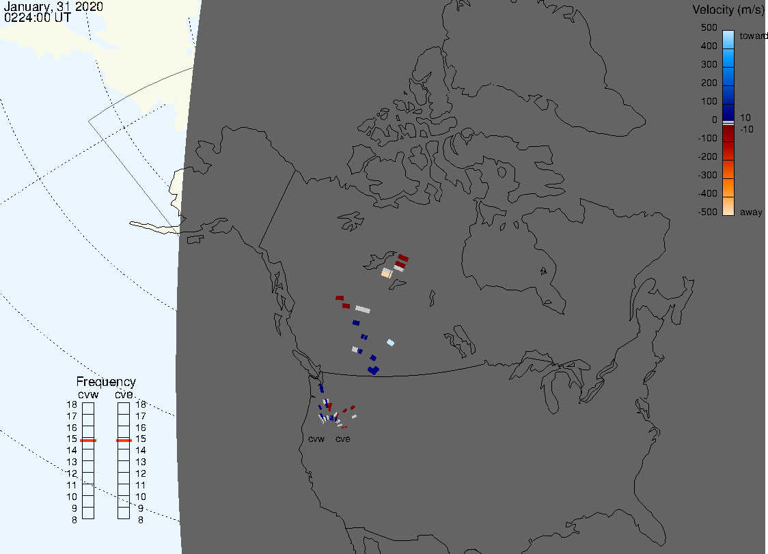The width and height of the screenshot is (768, 554).
Task: Click the 100–200 dark blue velocity swatch
Action: [x=728, y=94]
